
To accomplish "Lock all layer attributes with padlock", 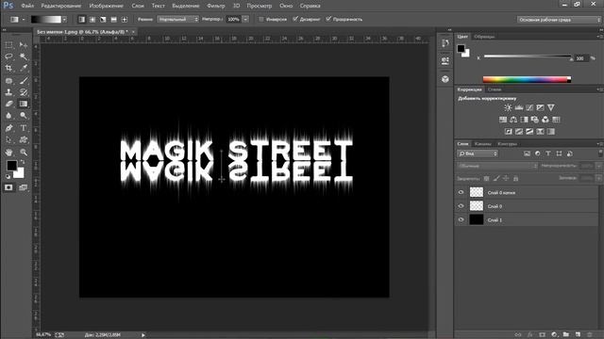I will pos(516,178).
